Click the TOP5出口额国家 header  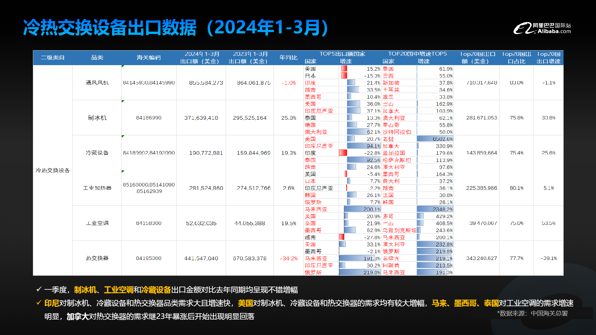pos(342,54)
